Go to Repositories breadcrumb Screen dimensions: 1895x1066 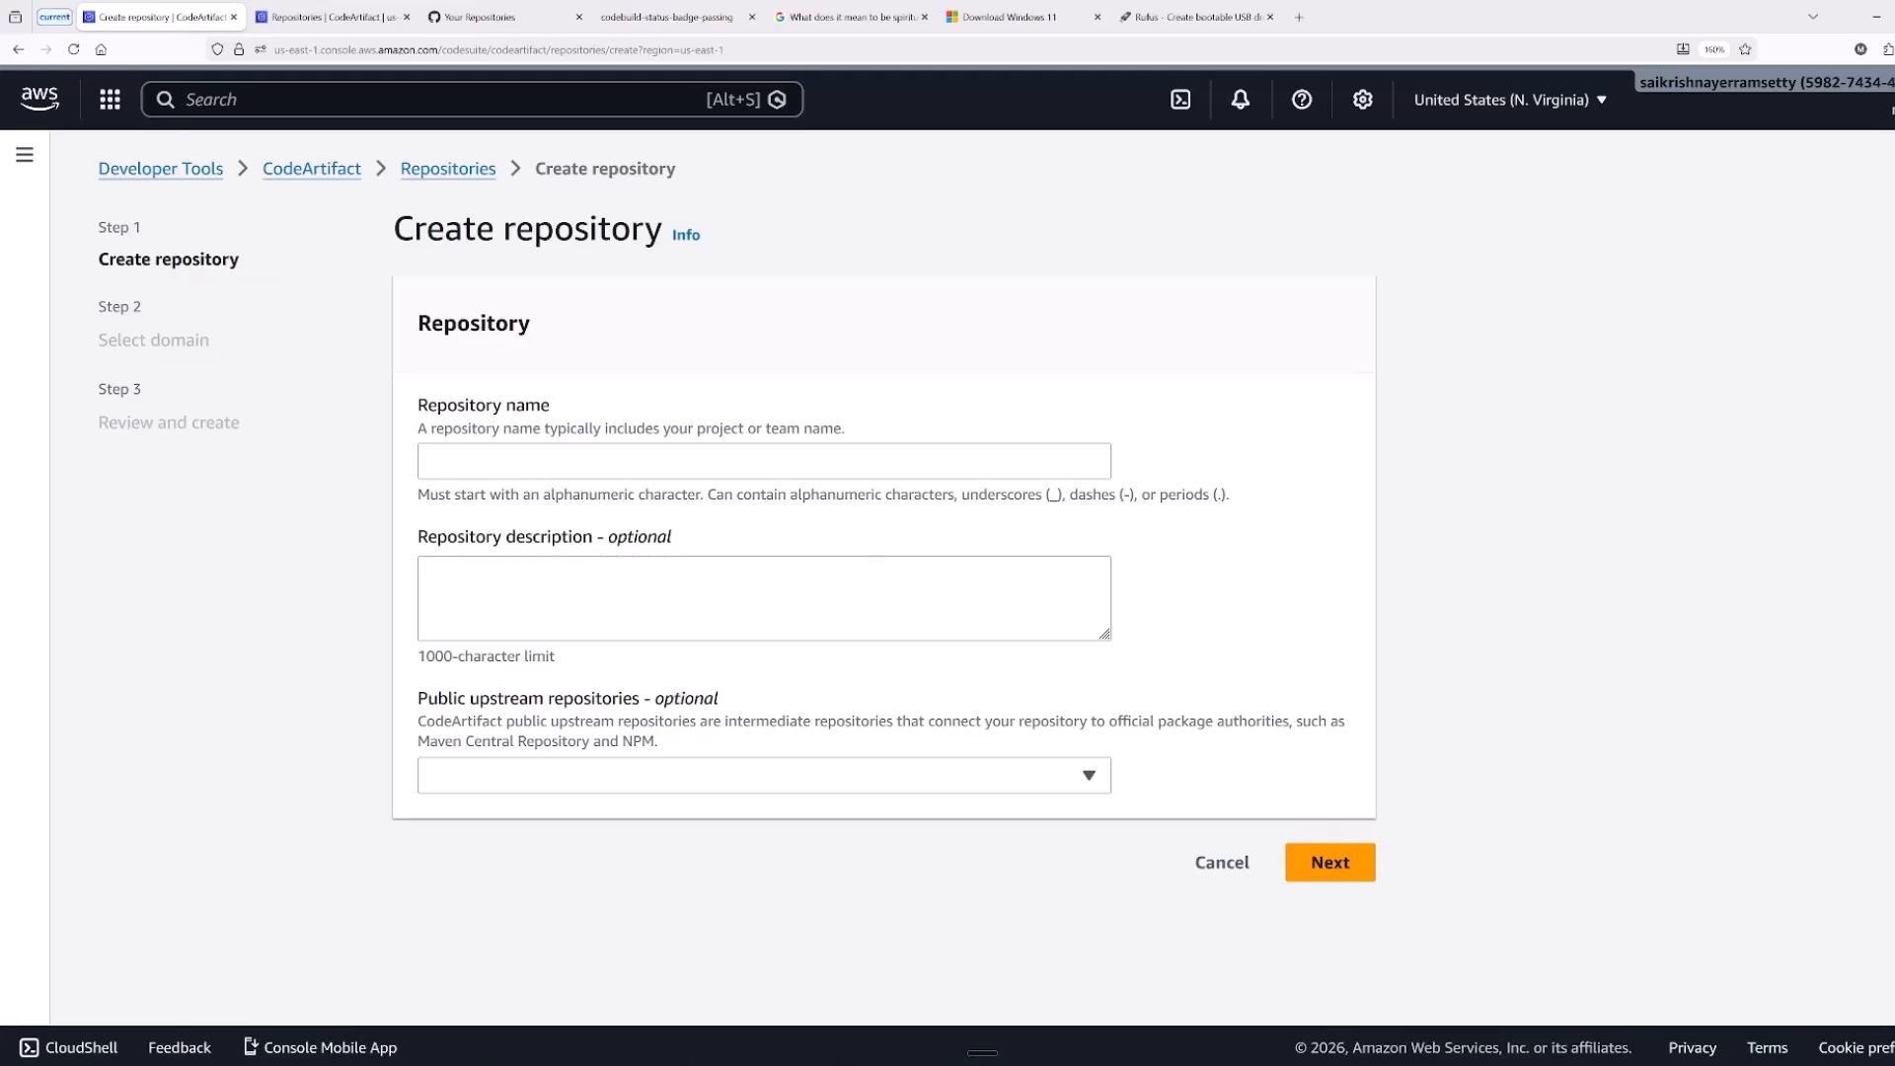[448, 169]
